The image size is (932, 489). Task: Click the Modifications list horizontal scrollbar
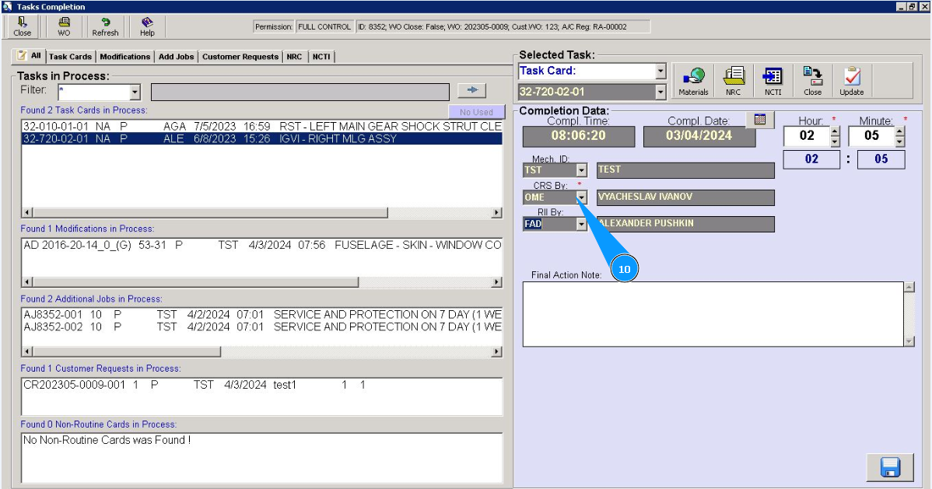click(x=195, y=281)
